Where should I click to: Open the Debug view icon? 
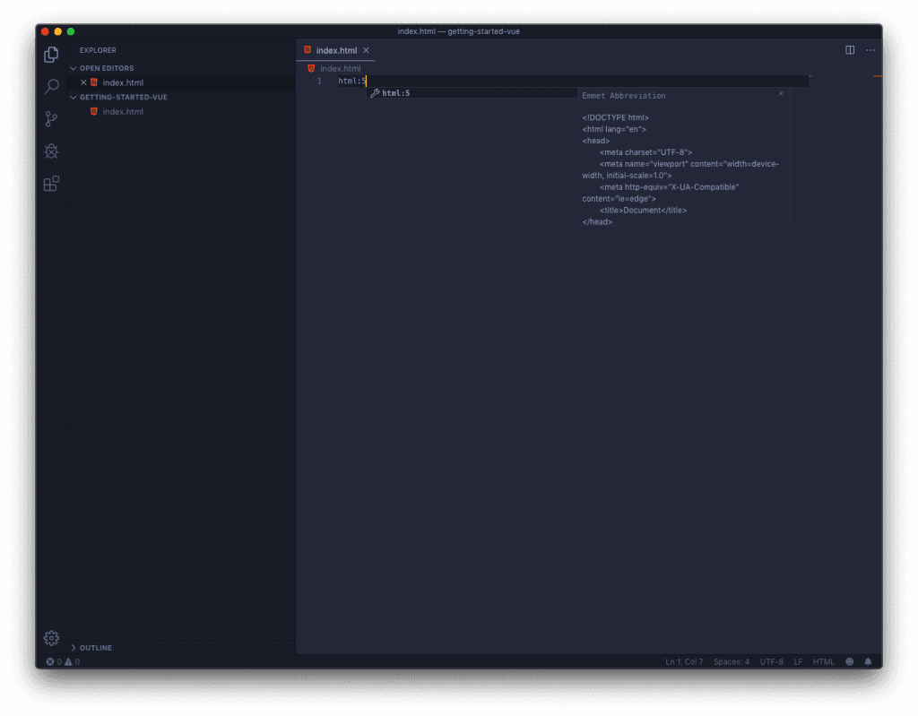click(x=51, y=151)
